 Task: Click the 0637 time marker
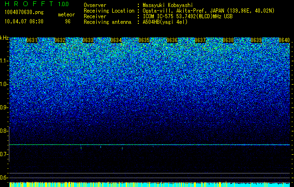point(200,40)
